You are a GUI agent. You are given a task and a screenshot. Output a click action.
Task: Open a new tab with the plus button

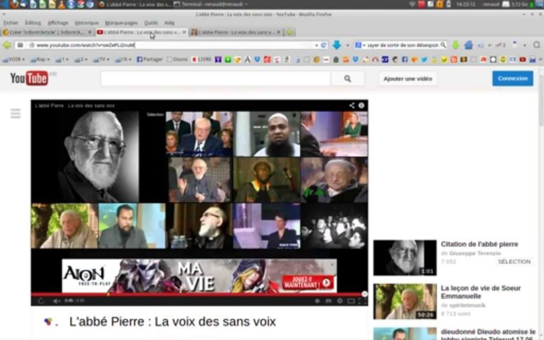coord(289,32)
